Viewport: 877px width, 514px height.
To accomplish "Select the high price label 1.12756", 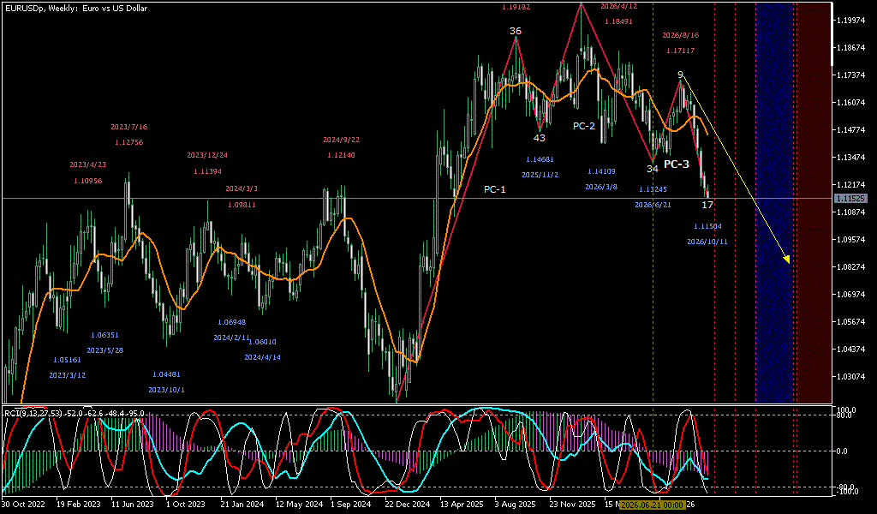I will [x=129, y=142].
